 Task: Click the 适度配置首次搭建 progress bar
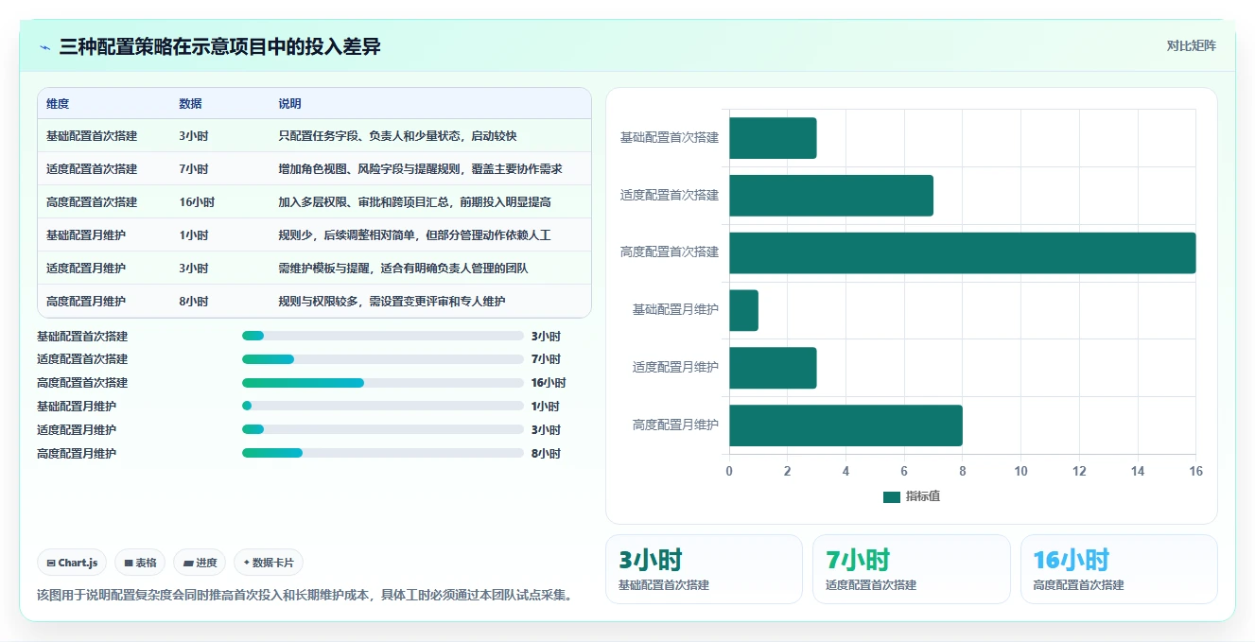(x=383, y=359)
